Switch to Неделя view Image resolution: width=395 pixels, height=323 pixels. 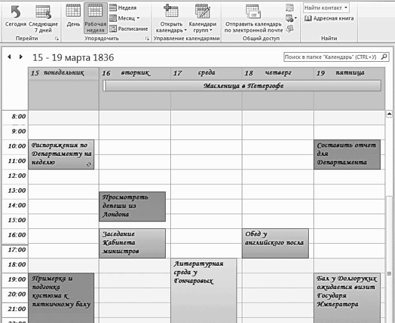pyautogui.click(x=123, y=8)
